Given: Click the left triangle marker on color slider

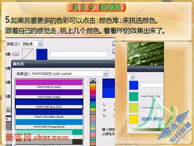Looking at the screenshot, I should coord(88,82).
